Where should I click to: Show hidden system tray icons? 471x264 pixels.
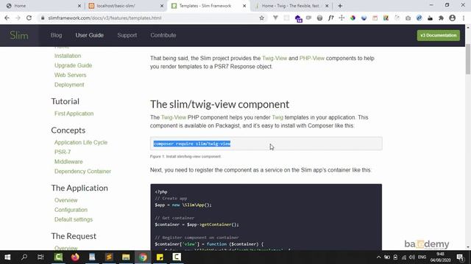pos(379,257)
